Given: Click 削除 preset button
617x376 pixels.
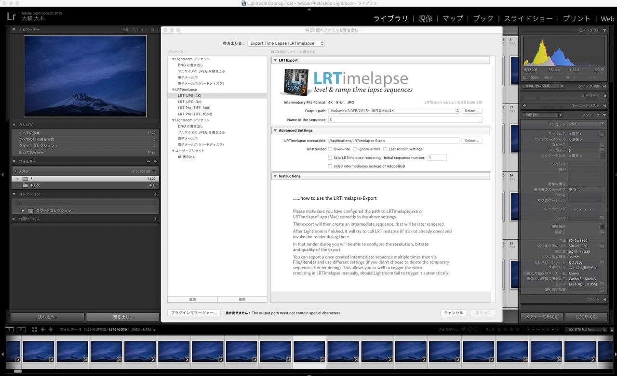Looking at the screenshot, I should [x=242, y=299].
